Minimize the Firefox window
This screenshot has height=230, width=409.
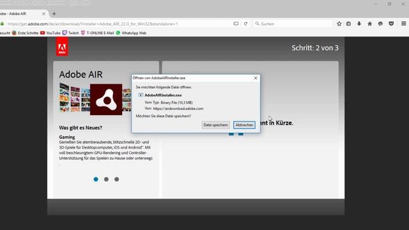(376, 4)
